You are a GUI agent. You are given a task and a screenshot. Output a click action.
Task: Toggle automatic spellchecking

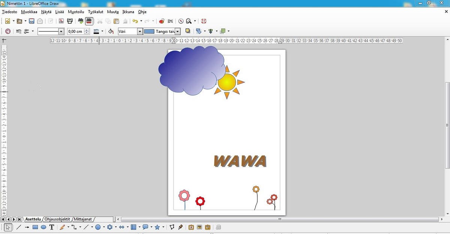(89, 21)
